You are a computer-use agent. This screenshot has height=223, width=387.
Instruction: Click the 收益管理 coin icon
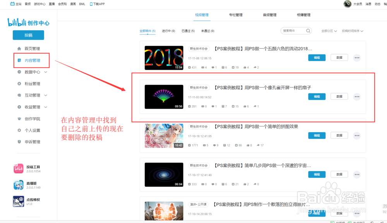[x=19, y=107]
